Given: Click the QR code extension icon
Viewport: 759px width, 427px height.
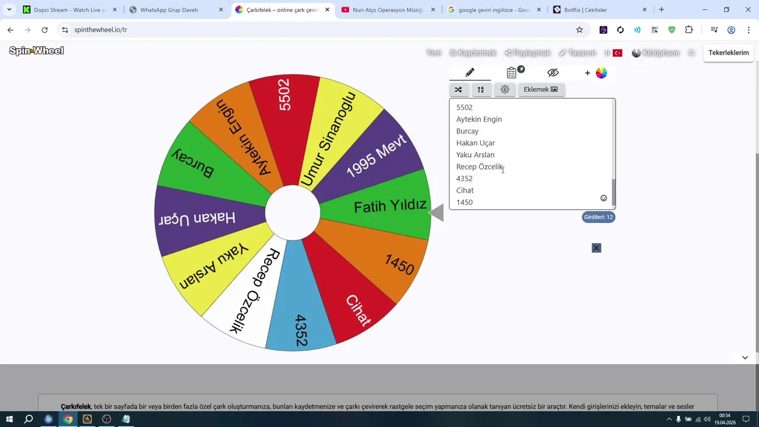Looking at the screenshot, I should 655,30.
